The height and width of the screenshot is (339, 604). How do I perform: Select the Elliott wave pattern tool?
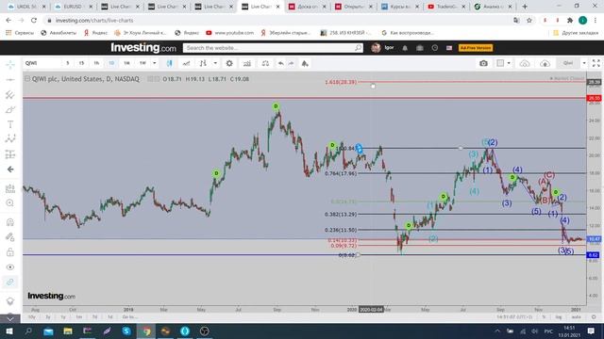pos(10,138)
